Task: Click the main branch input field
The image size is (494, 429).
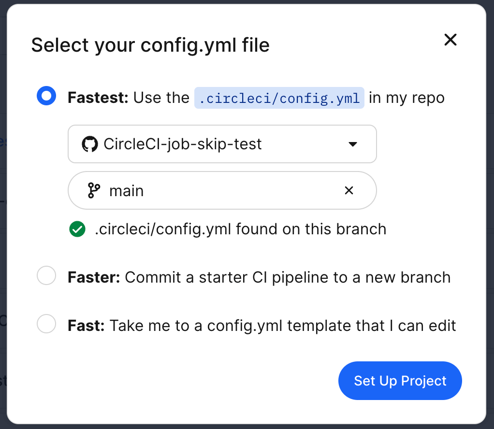Action: pyautogui.click(x=222, y=190)
